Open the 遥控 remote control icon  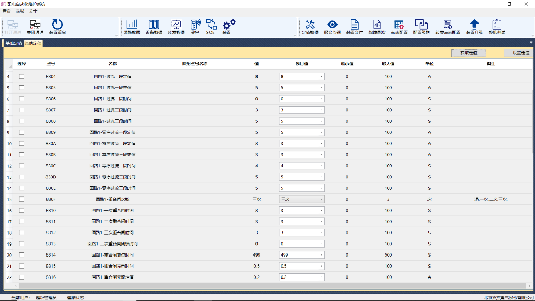tap(194, 25)
